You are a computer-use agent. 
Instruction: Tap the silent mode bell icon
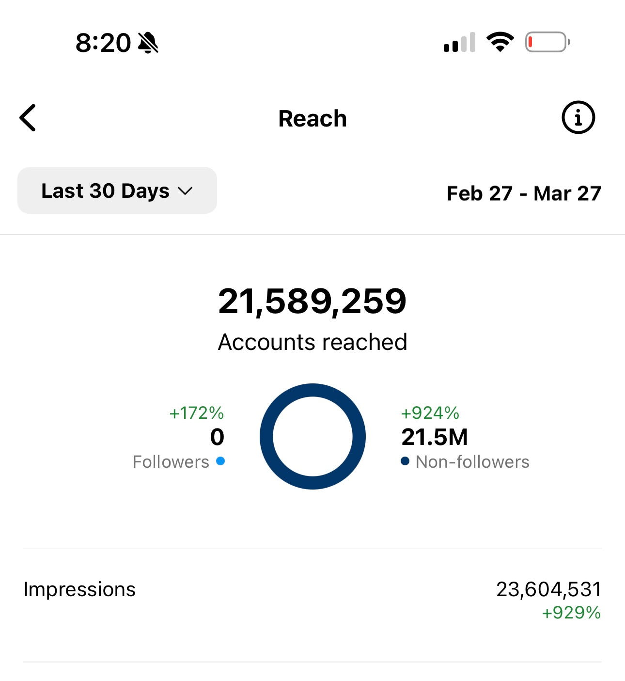(148, 43)
